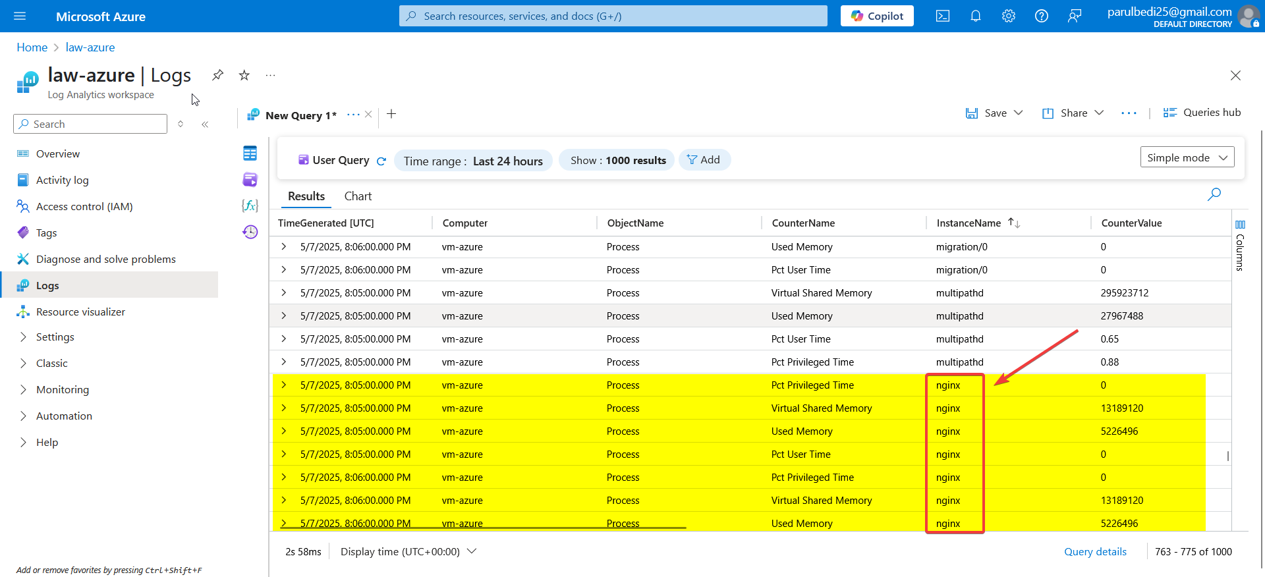Expand the Settings menu group
The height and width of the screenshot is (577, 1265).
(x=55, y=337)
